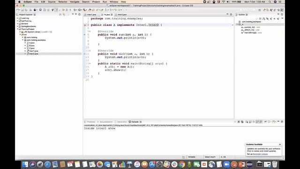
Task: Expand JRE System Library in the tree
Action: pos(20,32)
